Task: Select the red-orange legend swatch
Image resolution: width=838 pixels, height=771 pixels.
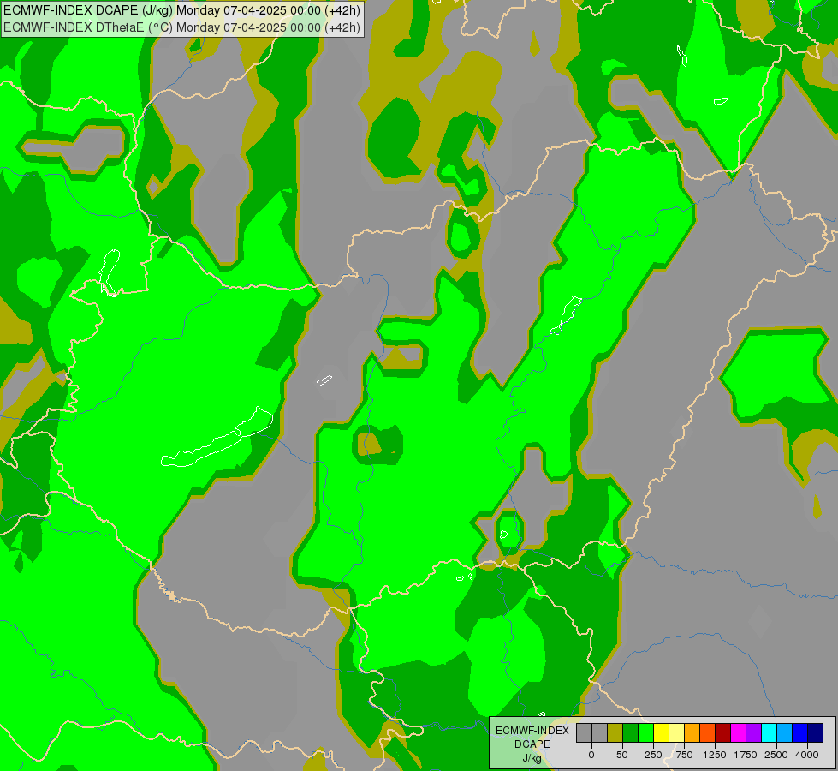Action: 708,733
